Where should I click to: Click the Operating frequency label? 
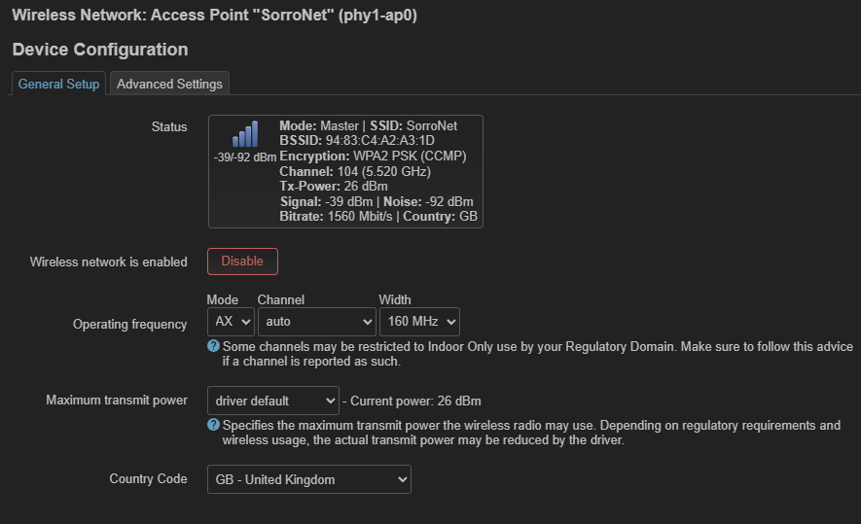pos(129,324)
